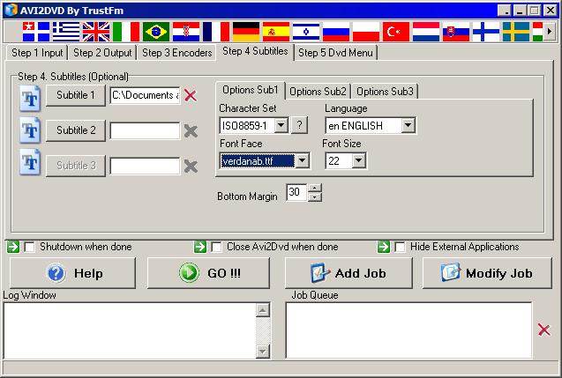
Task: Click the AVI2DVD title bar app icon
Action: (11, 10)
